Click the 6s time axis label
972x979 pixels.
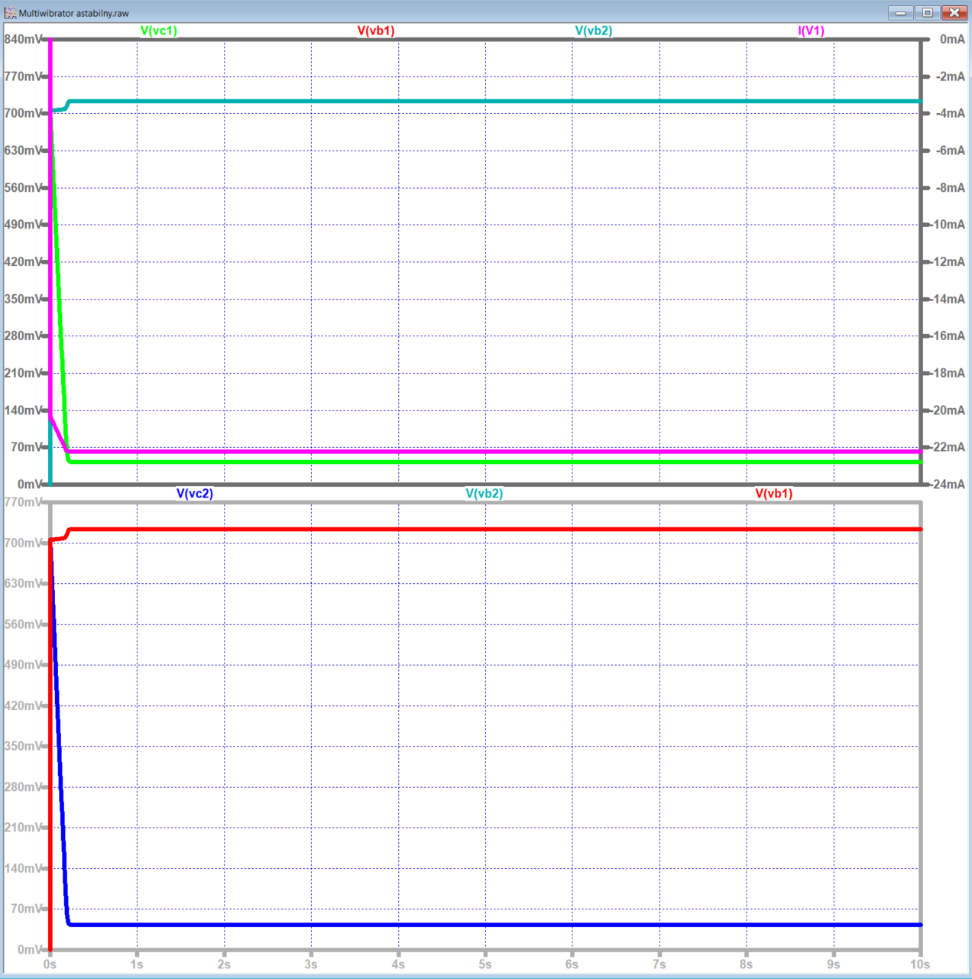(x=572, y=964)
